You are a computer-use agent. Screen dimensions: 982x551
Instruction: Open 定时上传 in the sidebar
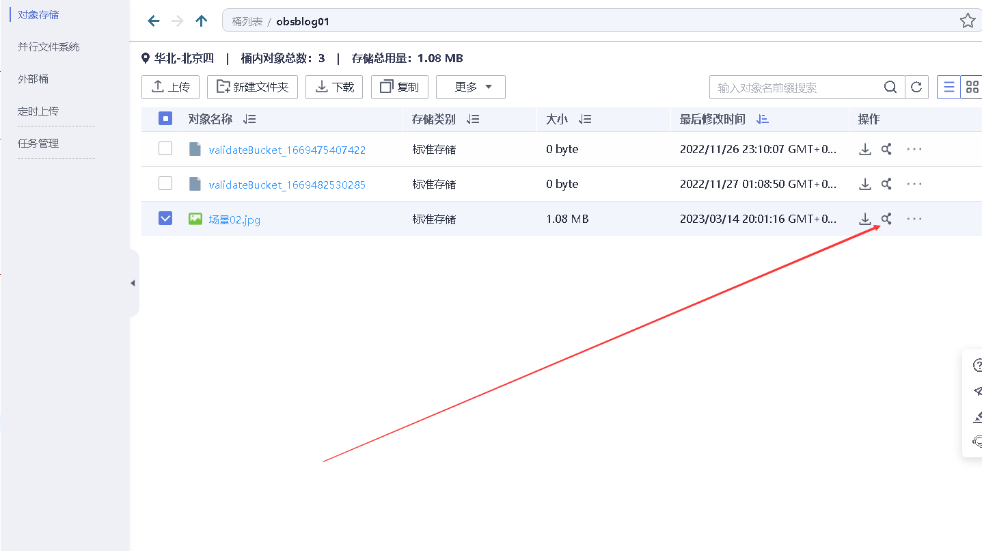[x=38, y=111]
